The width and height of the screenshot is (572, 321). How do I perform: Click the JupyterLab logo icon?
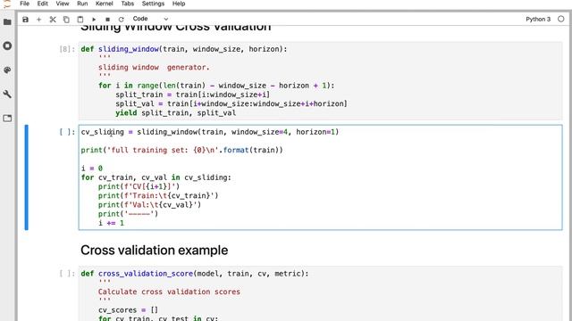7,4
